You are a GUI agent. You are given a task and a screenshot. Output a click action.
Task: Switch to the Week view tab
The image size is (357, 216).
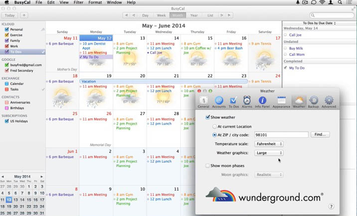pos(161,15)
